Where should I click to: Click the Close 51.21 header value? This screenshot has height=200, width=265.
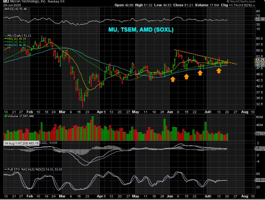(183, 5)
